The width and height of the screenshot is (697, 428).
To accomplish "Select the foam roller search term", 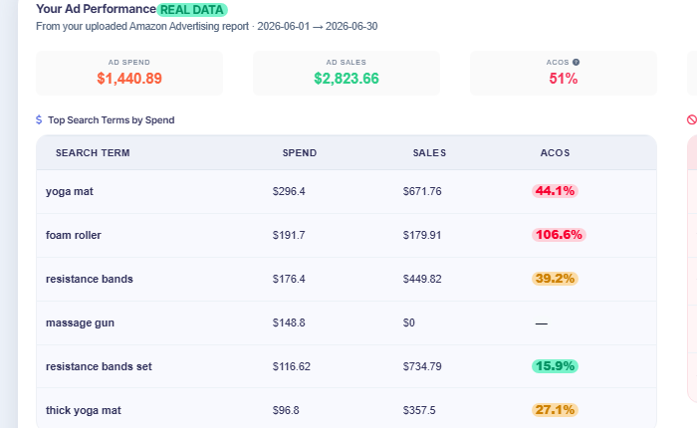I will click(x=74, y=235).
